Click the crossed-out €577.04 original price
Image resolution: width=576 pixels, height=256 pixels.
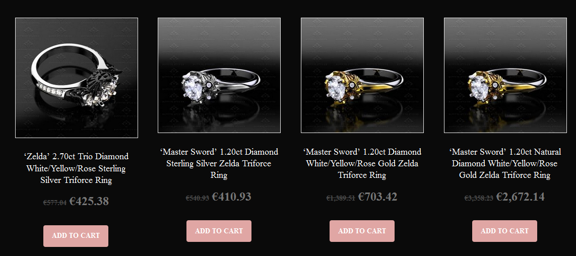[x=55, y=203]
